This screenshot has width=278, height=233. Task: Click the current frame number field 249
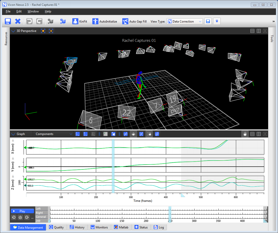click(38, 221)
